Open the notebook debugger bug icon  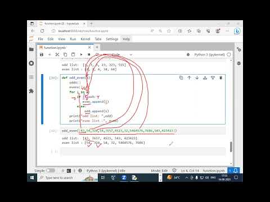tap(188, 54)
